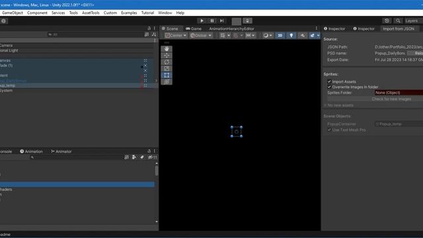Toggle Use Text Mesh Pro checkbox
Screen dimensions: 423x238
[329, 130]
